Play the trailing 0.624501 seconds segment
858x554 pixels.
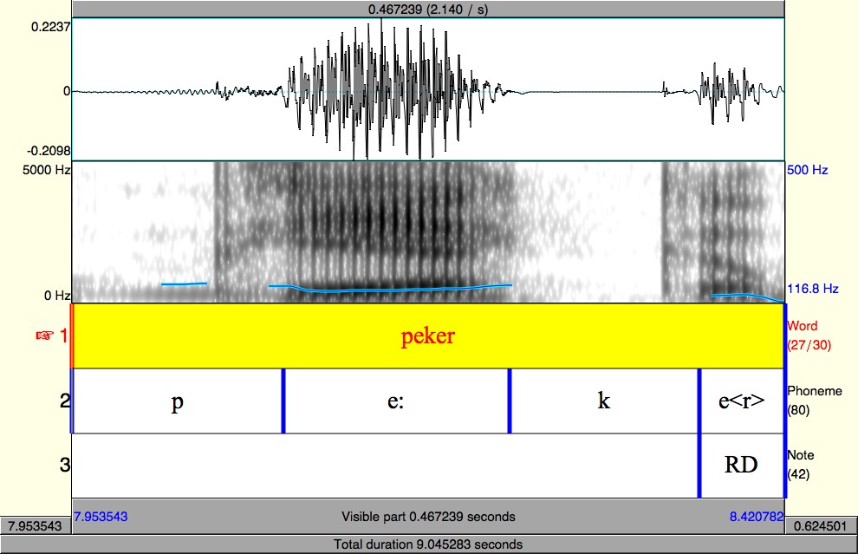821,526
